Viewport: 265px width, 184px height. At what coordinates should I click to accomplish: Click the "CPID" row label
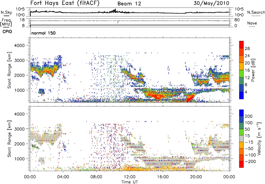tap(7, 32)
